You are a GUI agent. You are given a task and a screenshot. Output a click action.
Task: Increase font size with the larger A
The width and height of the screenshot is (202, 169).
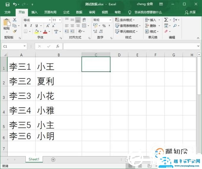pos(48,26)
